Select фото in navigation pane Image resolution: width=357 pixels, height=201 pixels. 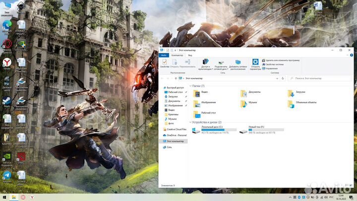click(x=171, y=123)
